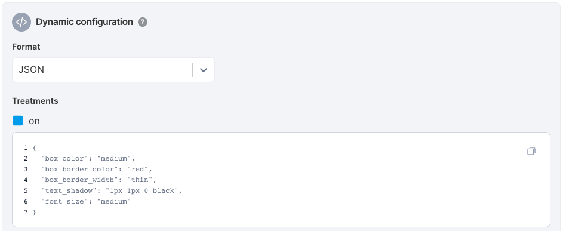Click the Dynamic configuration heading text
Image resolution: width=563 pixels, height=231 pixels.
click(84, 22)
